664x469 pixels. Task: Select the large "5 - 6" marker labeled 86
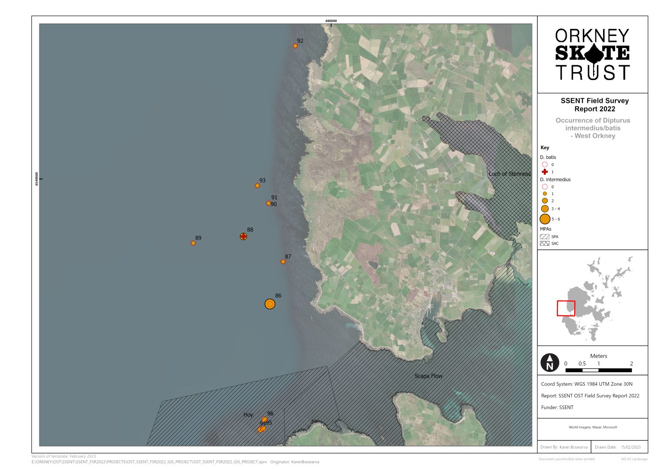pyautogui.click(x=270, y=304)
